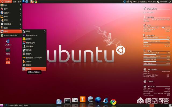Open the network computer icon in dock

(x=91, y=99)
